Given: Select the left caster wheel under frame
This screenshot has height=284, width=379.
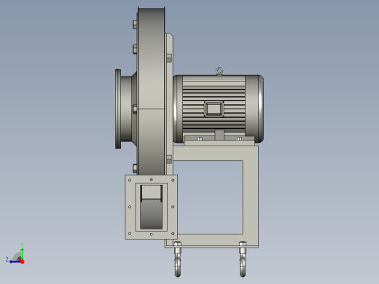Looking at the screenshot, I should tap(178, 259).
